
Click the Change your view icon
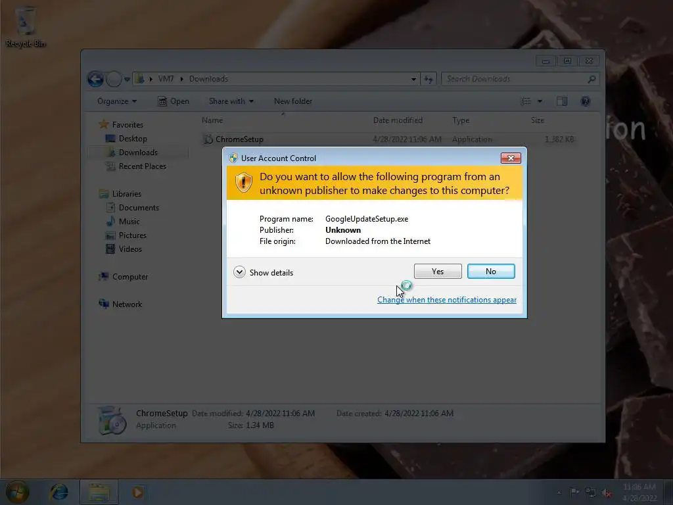(x=526, y=101)
